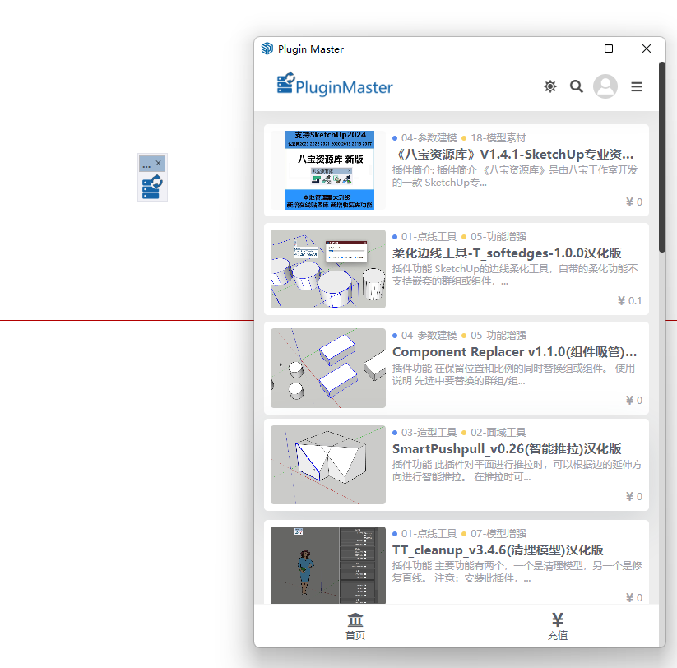Click the user avatar profile icon
The height and width of the screenshot is (668, 677).
click(605, 86)
